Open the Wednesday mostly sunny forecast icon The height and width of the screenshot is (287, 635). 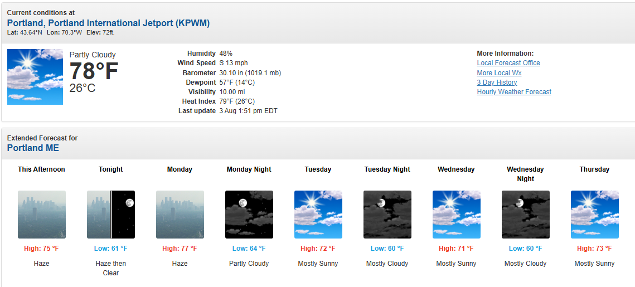[x=457, y=215]
